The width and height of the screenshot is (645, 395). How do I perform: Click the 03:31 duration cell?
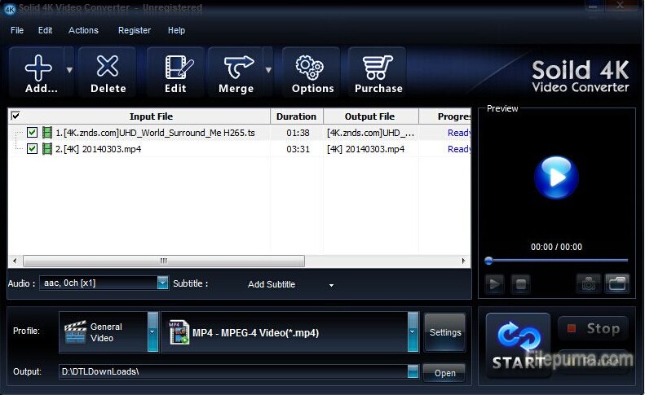tap(298, 149)
